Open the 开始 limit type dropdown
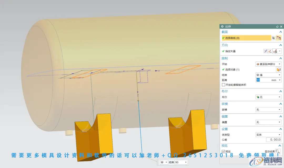 [268, 64]
